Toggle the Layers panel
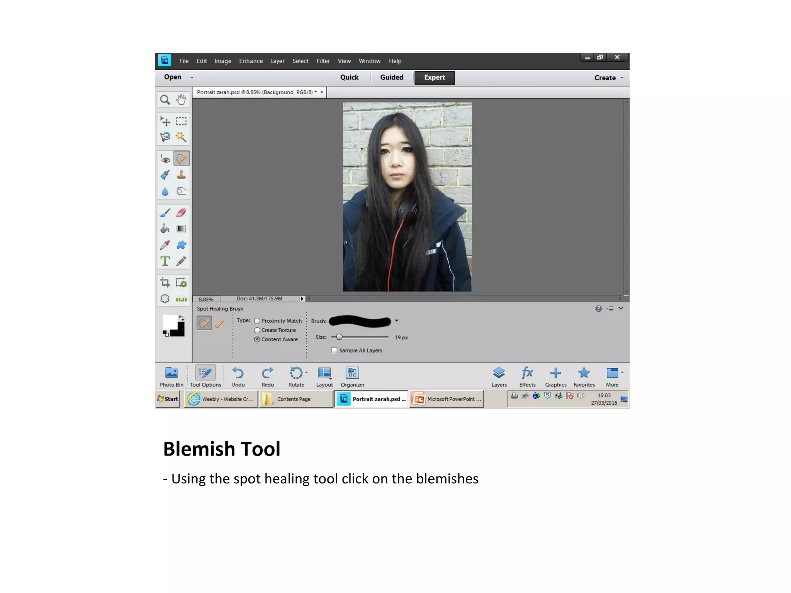This screenshot has height=593, width=791. 499,377
